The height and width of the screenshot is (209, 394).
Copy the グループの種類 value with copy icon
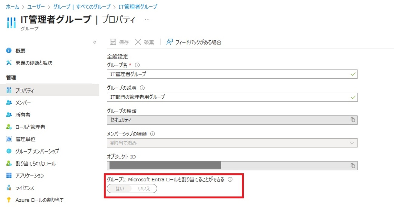coord(353,120)
